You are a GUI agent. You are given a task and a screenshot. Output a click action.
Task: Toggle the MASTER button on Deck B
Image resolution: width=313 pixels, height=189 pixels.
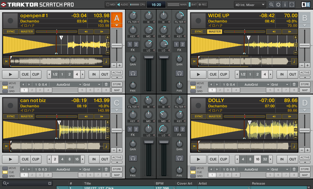215,32
